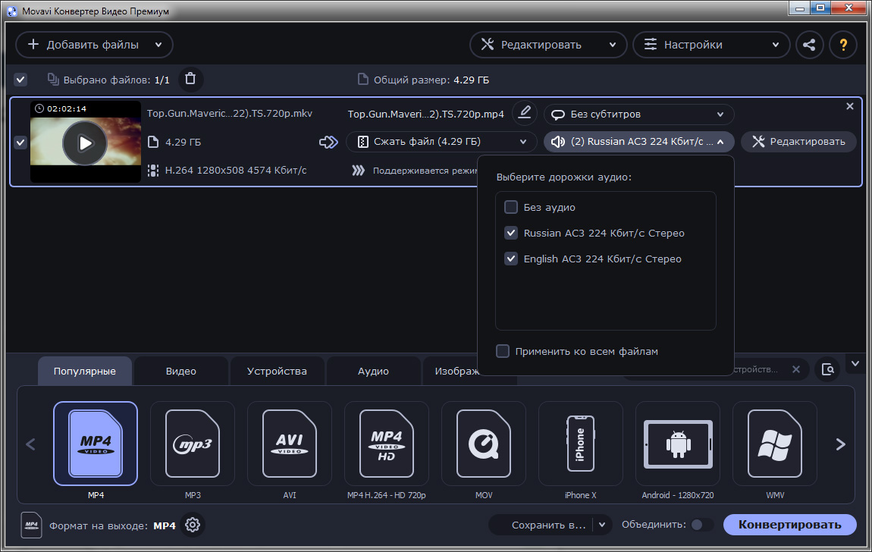Click 'H.264 1280x508 4574 Кбит/с' video info
Viewport: 872px width, 552px height.
236,170
